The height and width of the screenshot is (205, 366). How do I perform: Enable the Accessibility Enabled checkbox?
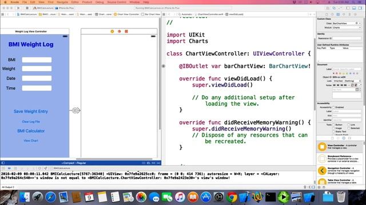pyautogui.click(x=333, y=108)
